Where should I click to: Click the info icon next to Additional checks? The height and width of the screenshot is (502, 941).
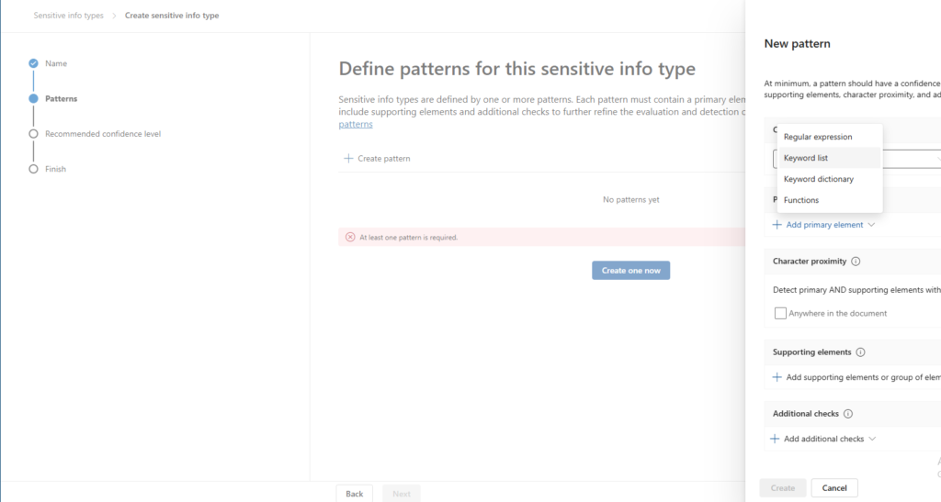(848, 414)
